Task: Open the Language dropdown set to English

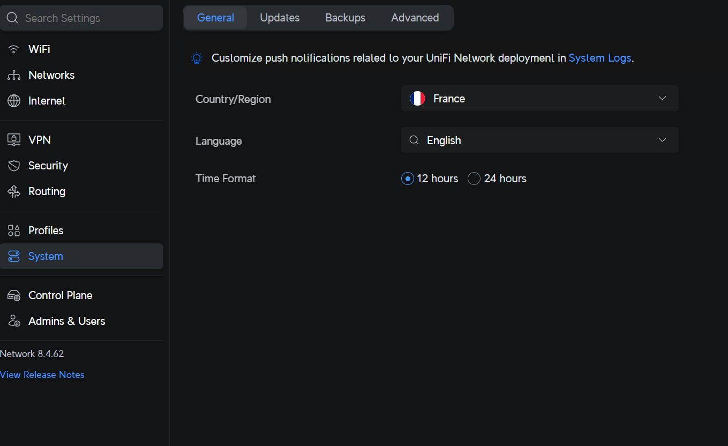Action: tap(539, 140)
